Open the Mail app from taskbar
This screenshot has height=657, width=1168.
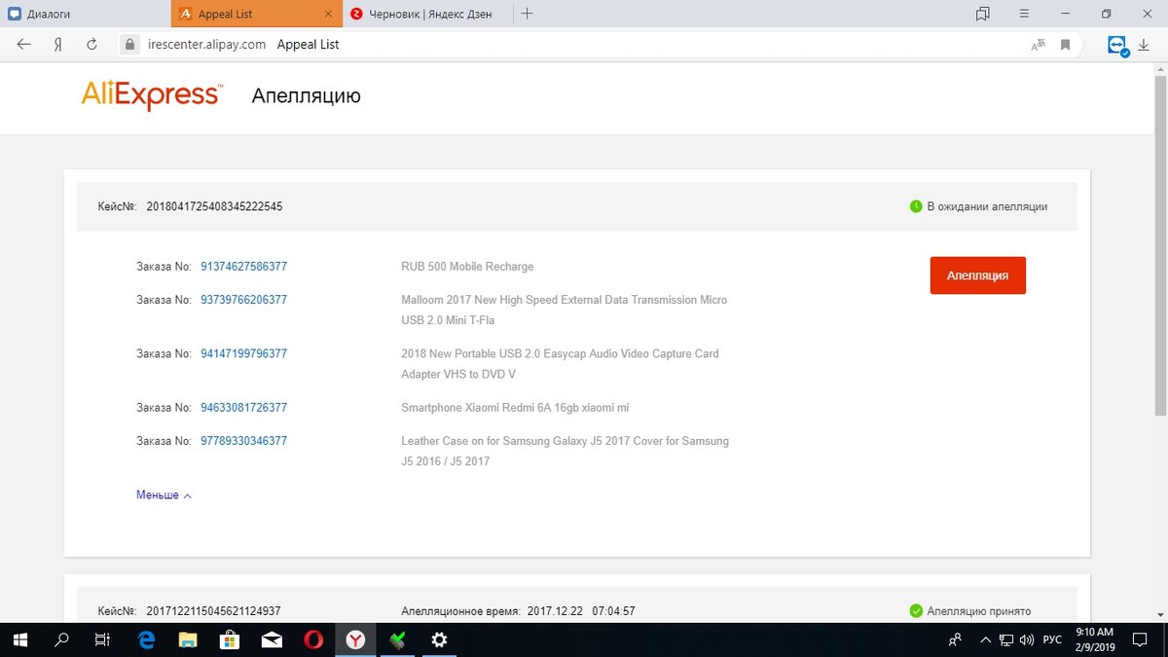(273, 639)
